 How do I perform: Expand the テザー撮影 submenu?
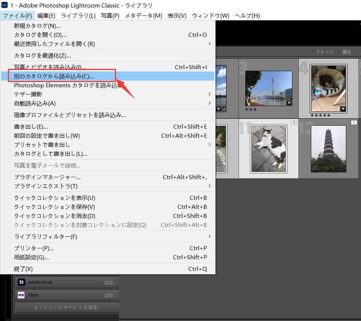[210, 94]
